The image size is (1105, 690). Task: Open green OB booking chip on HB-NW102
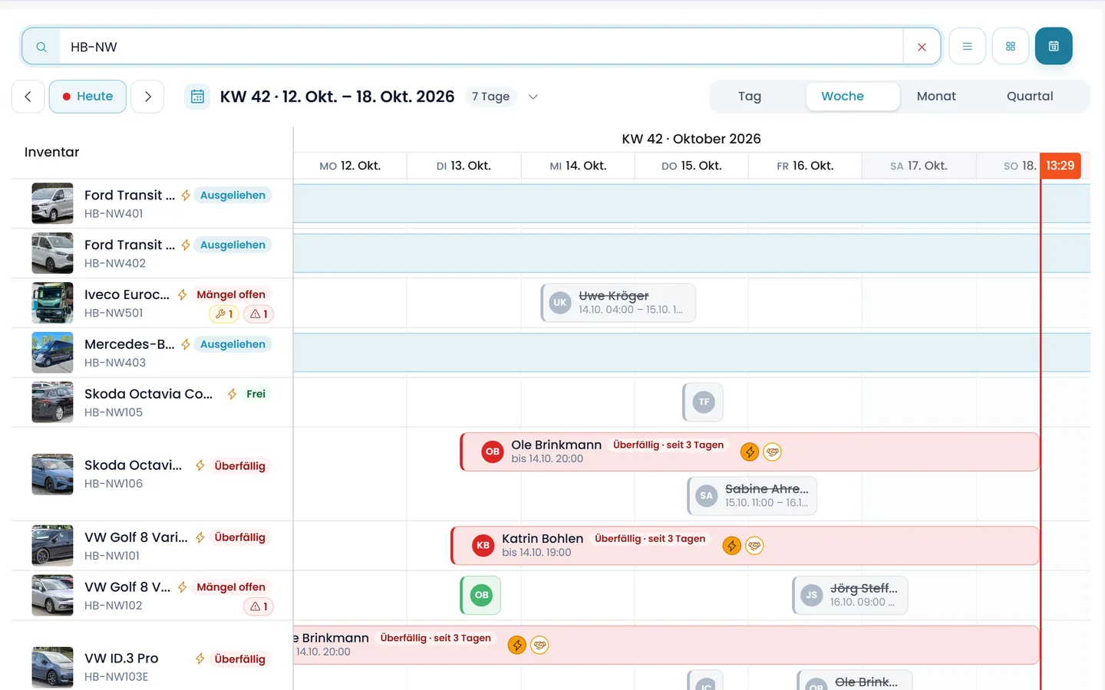pos(481,595)
